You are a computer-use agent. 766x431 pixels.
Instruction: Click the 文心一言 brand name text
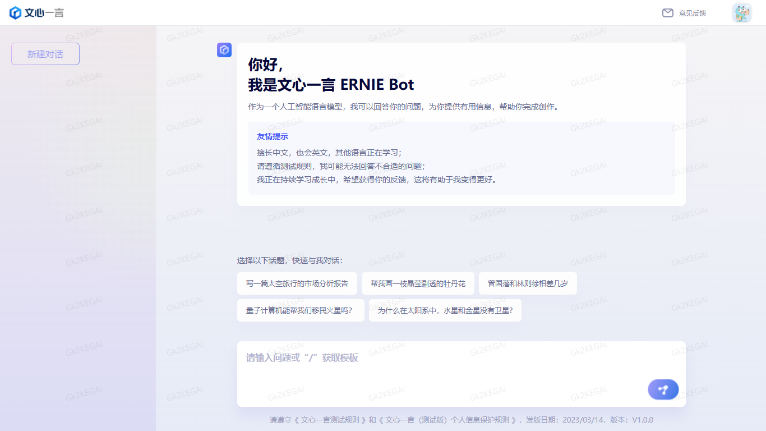pos(44,13)
